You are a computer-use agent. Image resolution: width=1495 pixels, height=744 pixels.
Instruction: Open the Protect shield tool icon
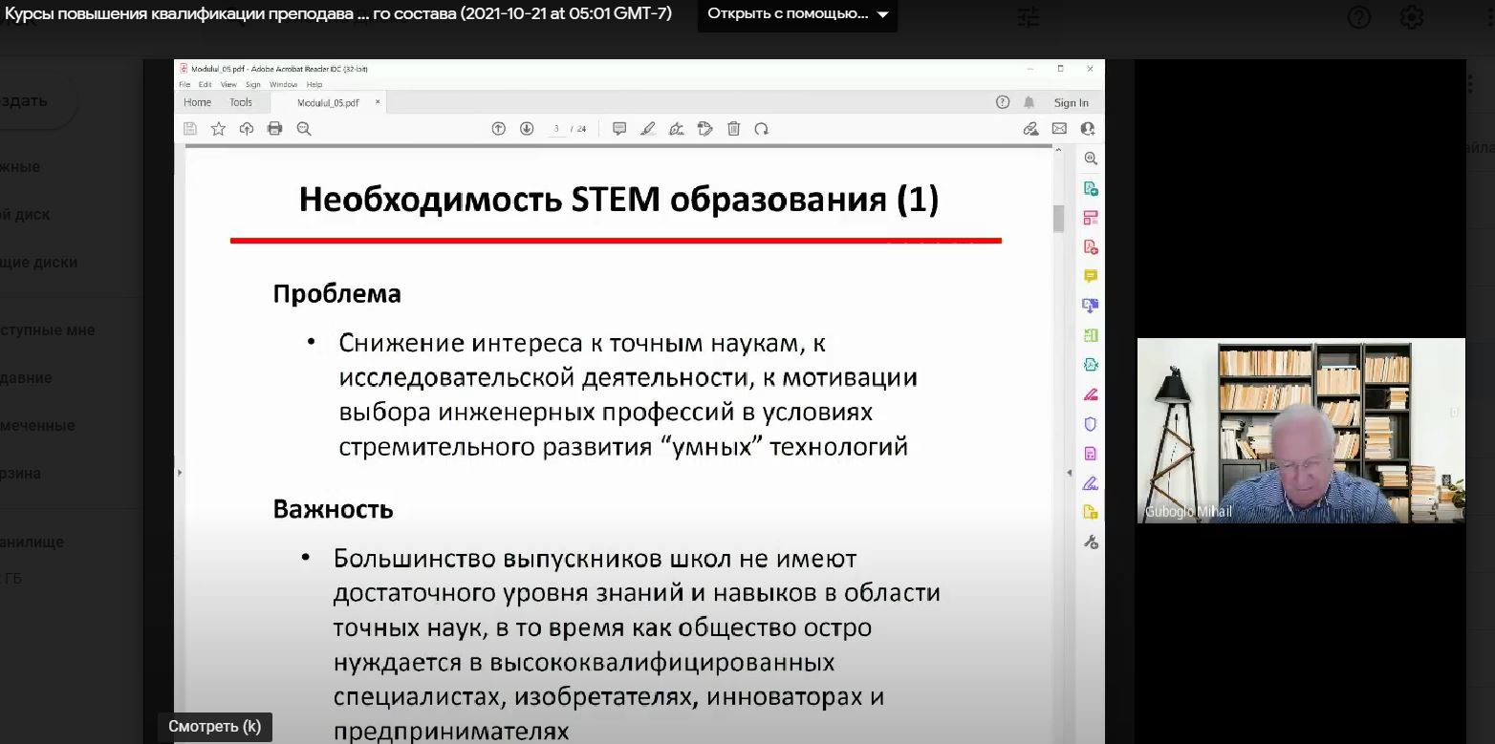click(x=1091, y=424)
